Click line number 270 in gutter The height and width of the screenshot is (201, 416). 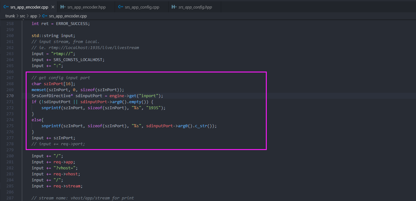(x=10, y=96)
